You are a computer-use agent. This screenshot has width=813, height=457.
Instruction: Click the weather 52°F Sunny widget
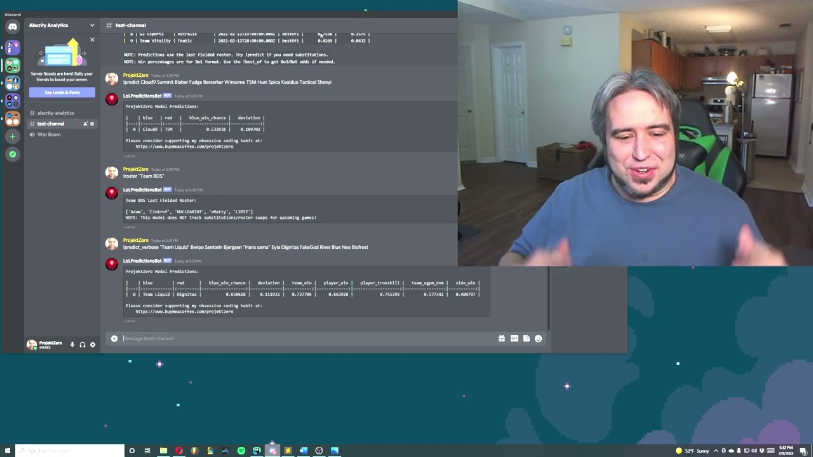pos(692,451)
